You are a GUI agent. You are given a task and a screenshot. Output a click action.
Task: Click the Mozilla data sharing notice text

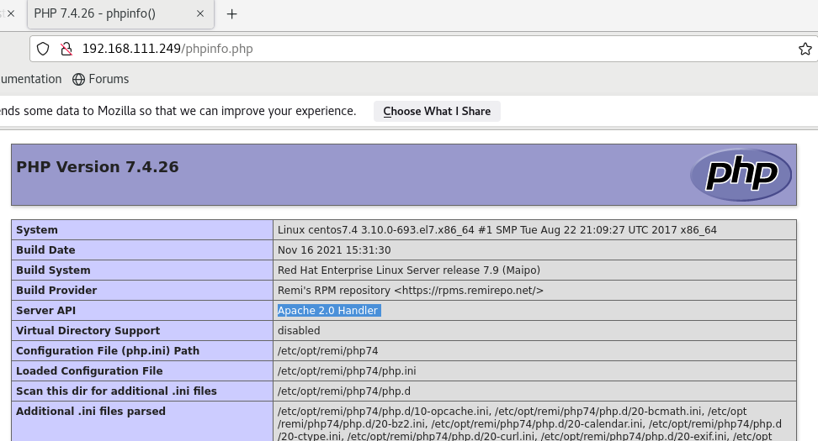pyautogui.click(x=178, y=111)
